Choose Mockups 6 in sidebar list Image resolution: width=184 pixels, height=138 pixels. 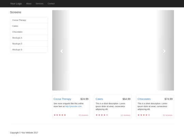pyautogui.click(x=29, y=49)
